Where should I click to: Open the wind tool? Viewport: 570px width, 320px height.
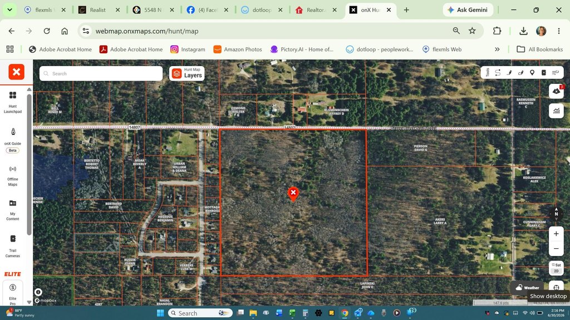(x=556, y=73)
